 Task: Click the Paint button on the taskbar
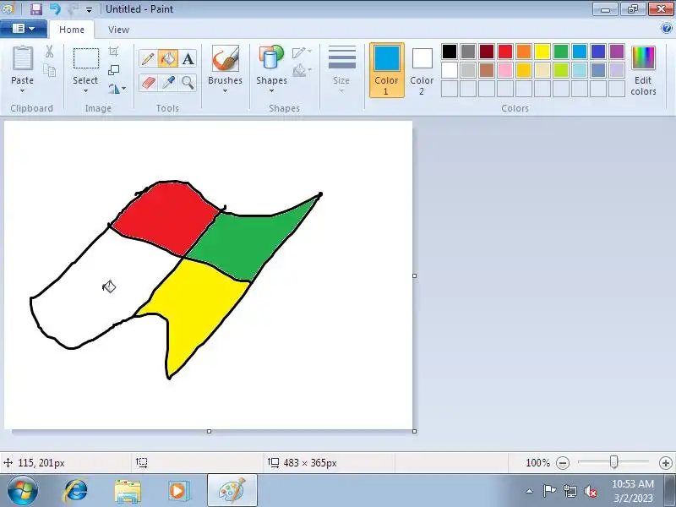pyautogui.click(x=232, y=490)
